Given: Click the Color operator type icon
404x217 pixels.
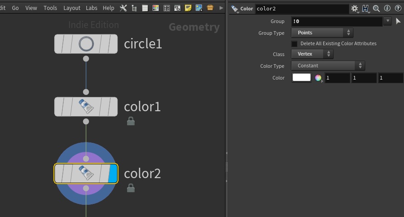Looking at the screenshot, I should click(235, 9).
